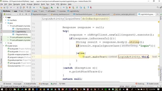The image size is (162, 91).
Task: Click the Synchronize toolbar icon
Action: (x=7, y=8)
